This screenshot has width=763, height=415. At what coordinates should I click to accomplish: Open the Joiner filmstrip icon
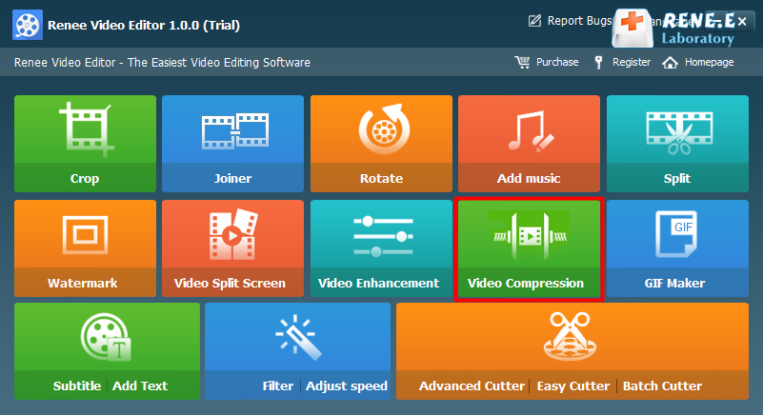point(235,130)
